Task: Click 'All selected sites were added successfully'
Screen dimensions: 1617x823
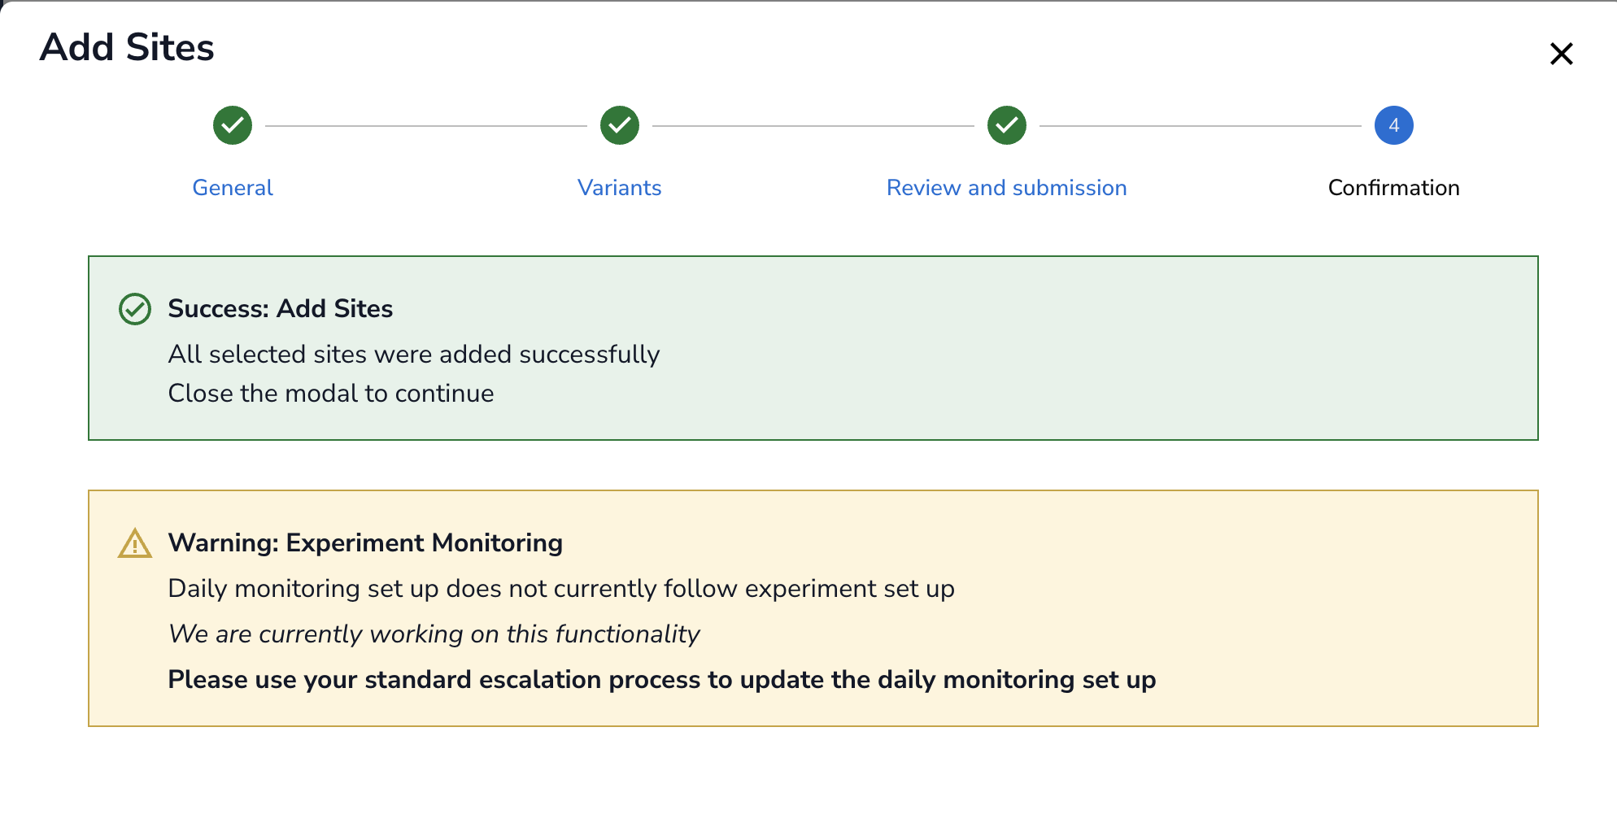Action: click(413, 355)
